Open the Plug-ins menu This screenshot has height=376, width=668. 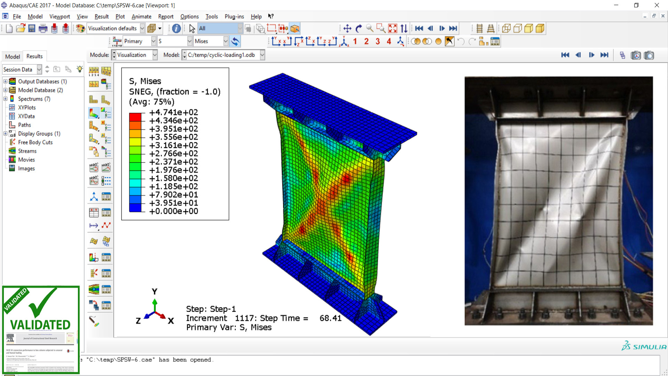(234, 17)
